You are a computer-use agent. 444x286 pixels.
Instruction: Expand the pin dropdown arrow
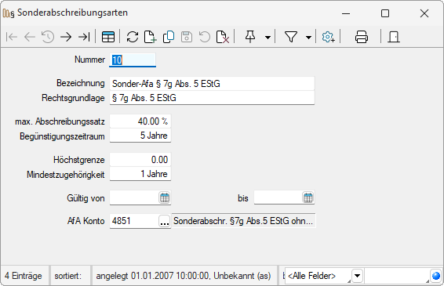pyautogui.click(x=267, y=37)
